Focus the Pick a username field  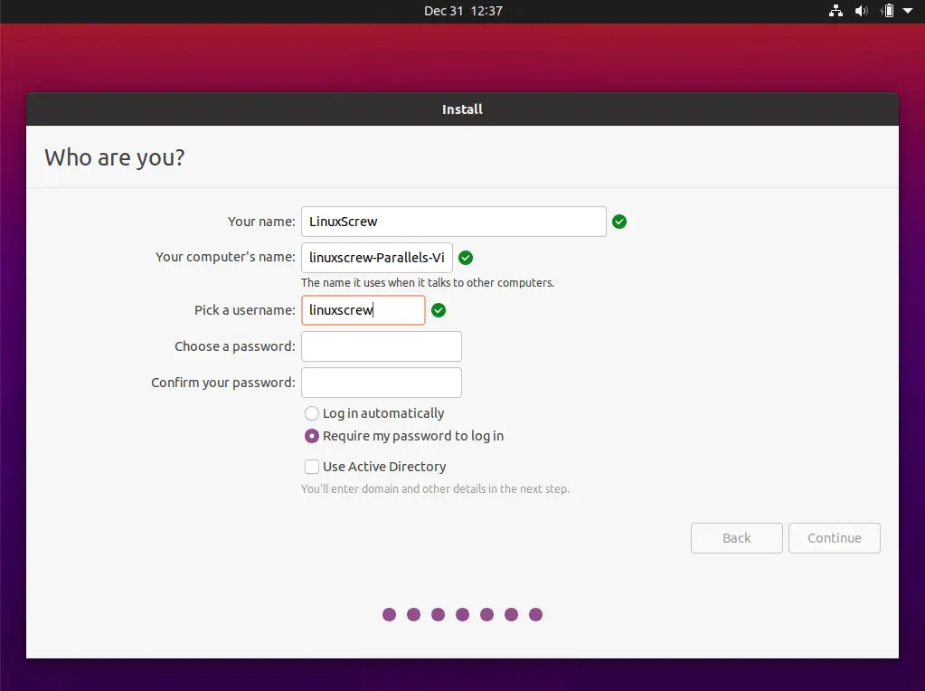pyautogui.click(x=363, y=310)
